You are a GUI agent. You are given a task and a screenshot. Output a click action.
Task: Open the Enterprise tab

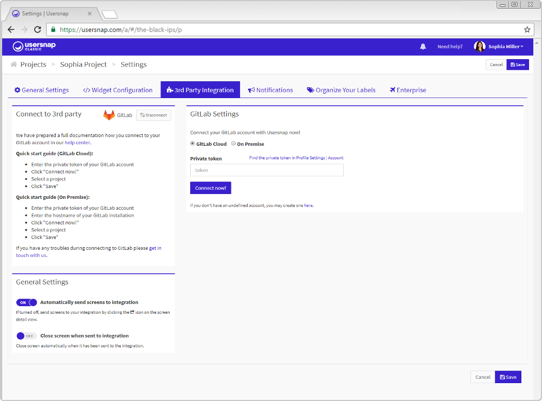pyautogui.click(x=408, y=90)
